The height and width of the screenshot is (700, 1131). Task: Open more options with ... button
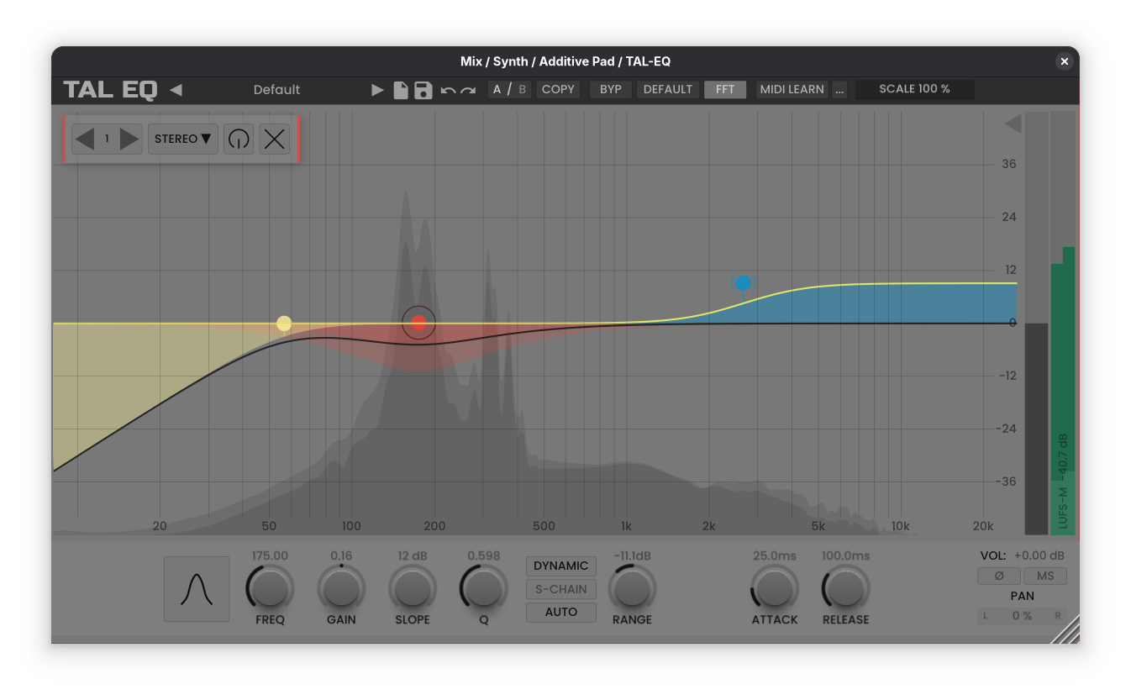coord(839,89)
